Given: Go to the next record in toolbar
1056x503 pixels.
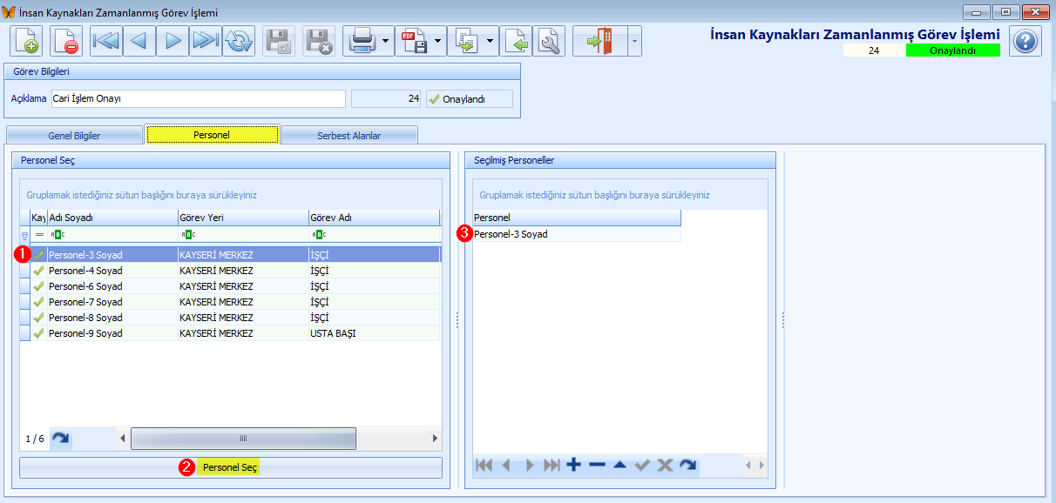Looking at the screenshot, I should tap(173, 41).
